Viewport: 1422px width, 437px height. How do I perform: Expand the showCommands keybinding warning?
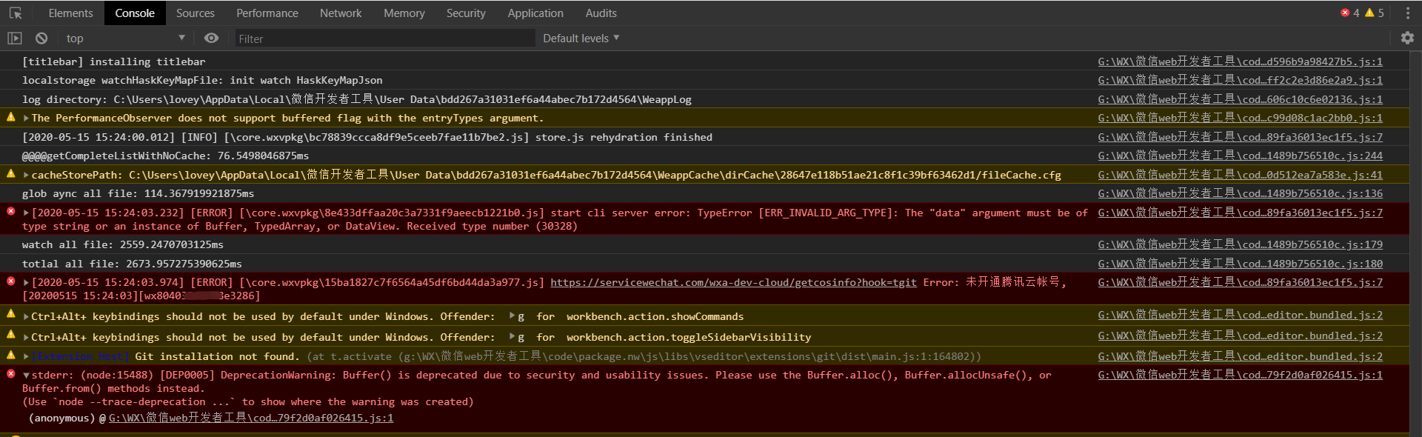pyautogui.click(x=27, y=317)
